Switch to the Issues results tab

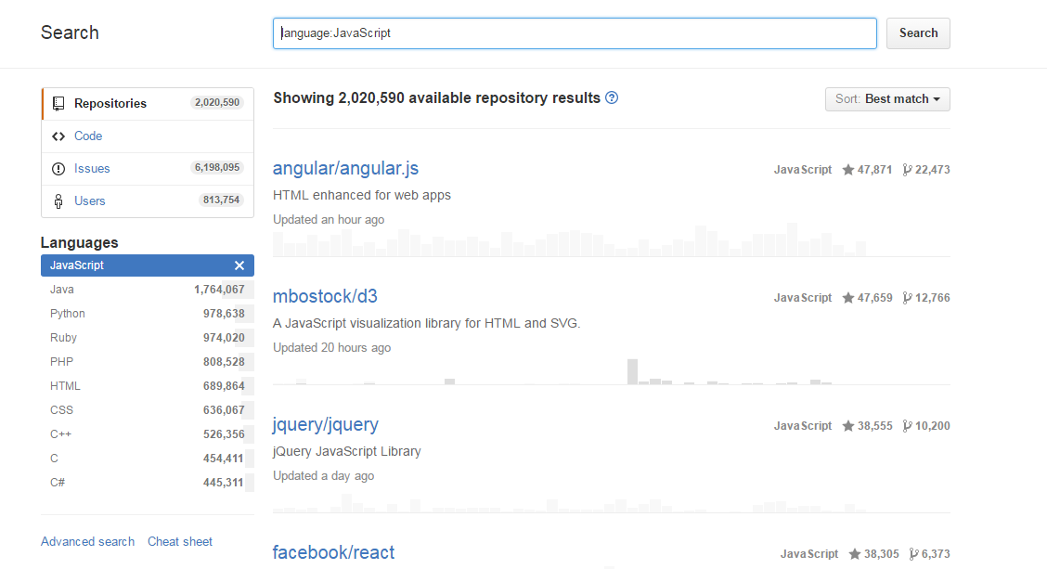click(148, 168)
